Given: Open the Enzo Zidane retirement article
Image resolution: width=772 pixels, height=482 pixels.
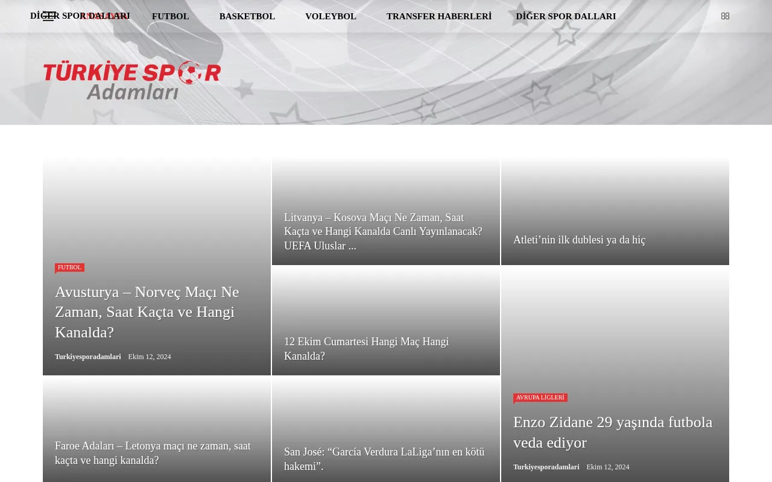Looking at the screenshot, I should 612,432.
